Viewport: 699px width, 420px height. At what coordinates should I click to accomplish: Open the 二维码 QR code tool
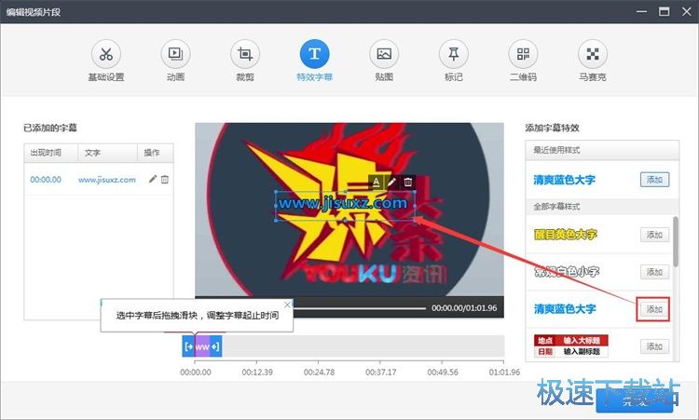coord(523,61)
